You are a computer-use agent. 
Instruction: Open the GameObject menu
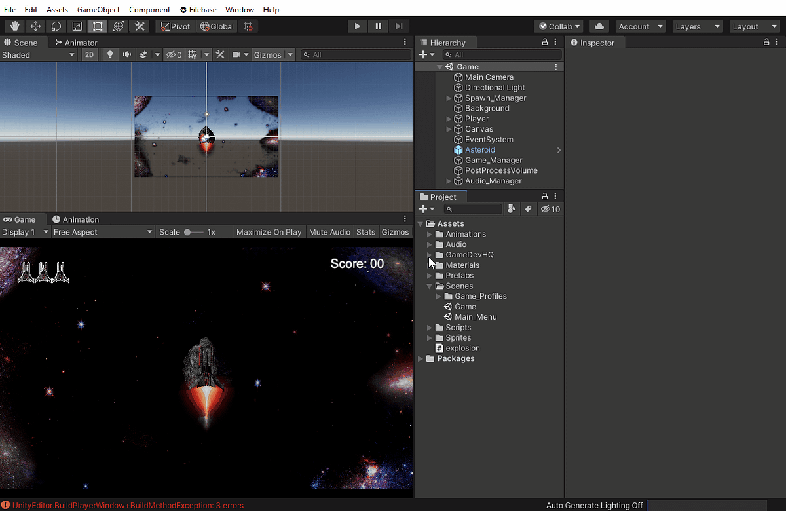pyautogui.click(x=98, y=10)
